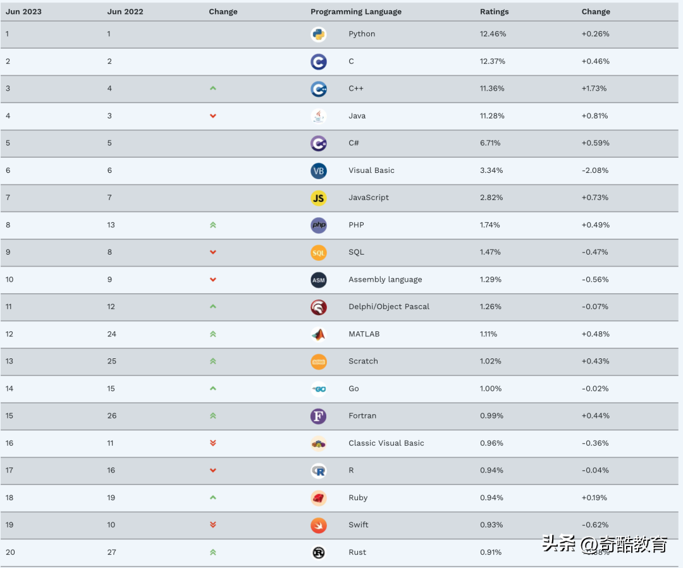The height and width of the screenshot is (568, 683).
Task: Click the Swift bird icon
Action: click(x=319, y=525)
